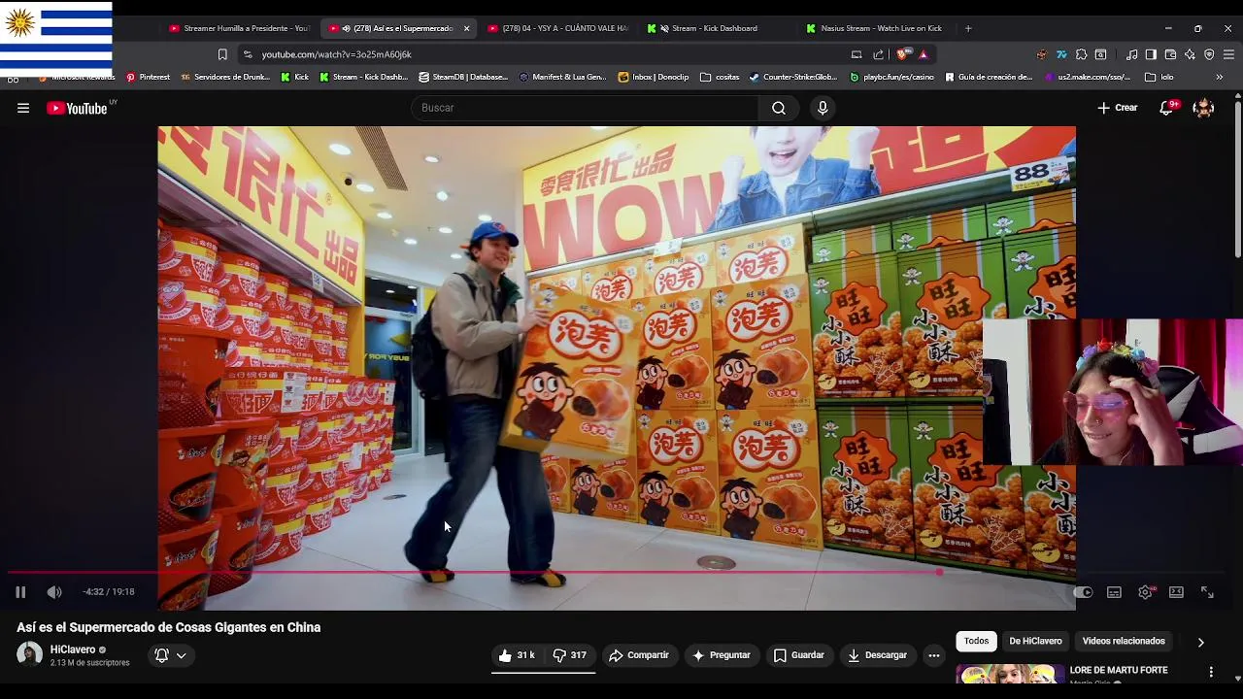Open the Kick bookmark
This screenshot has width=1243, height=699.
294,77
